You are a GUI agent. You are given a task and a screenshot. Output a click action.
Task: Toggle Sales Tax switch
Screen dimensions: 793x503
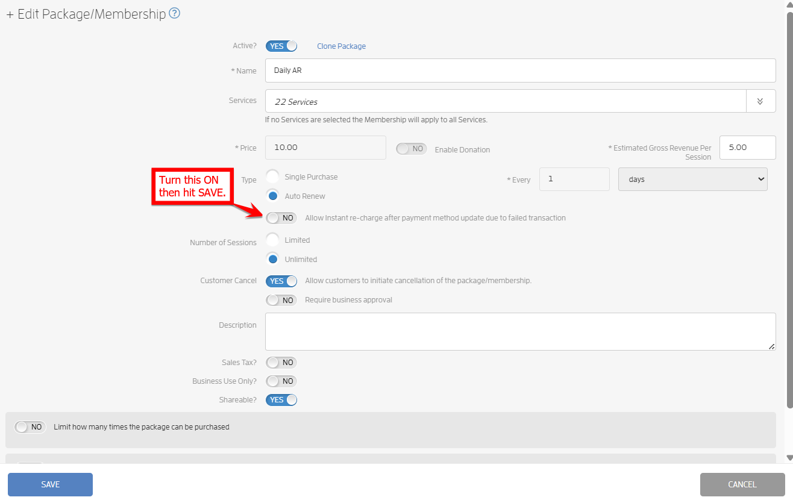coord(281,363)
